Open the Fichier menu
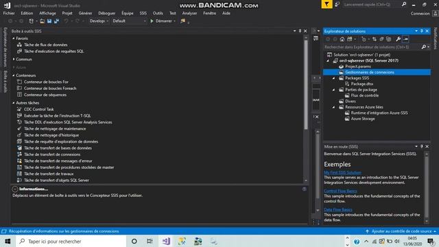 9,13
